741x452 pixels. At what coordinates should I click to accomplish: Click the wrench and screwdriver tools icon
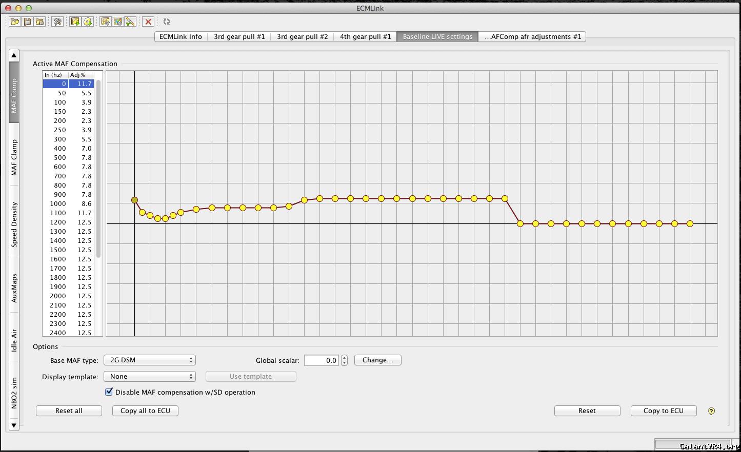(x=57, y=22)
